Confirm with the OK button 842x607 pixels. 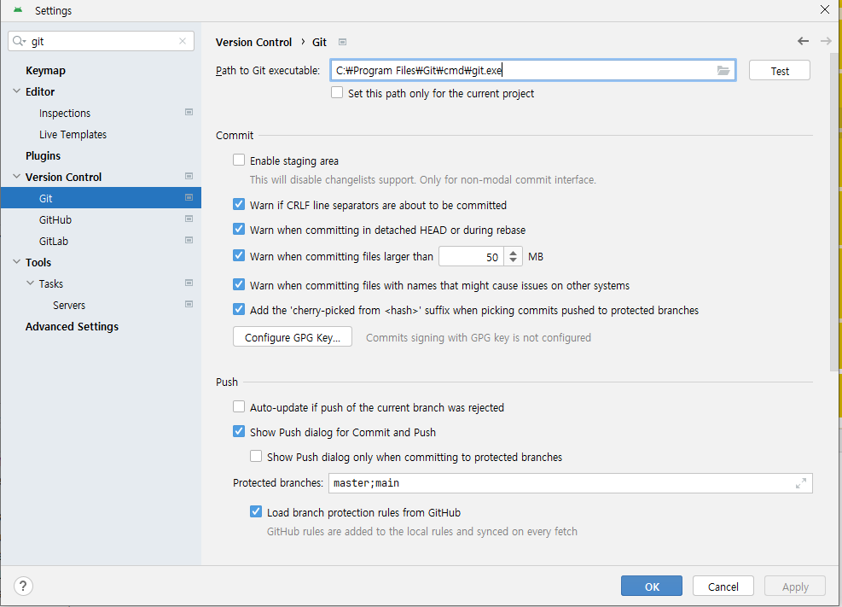pyautogui.click(x=652, y=586)
